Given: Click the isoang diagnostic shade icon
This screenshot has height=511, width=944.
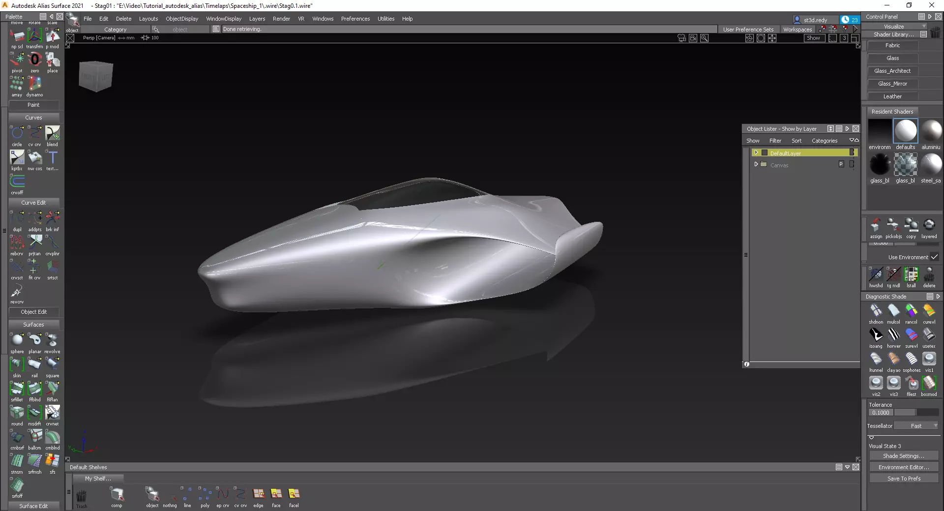Looking at the screenshot, I should pos(876,335).
